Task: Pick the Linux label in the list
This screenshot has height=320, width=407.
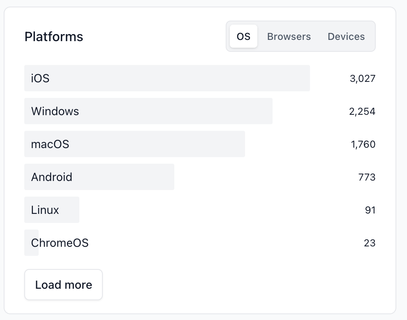Action: coord(45,210)
